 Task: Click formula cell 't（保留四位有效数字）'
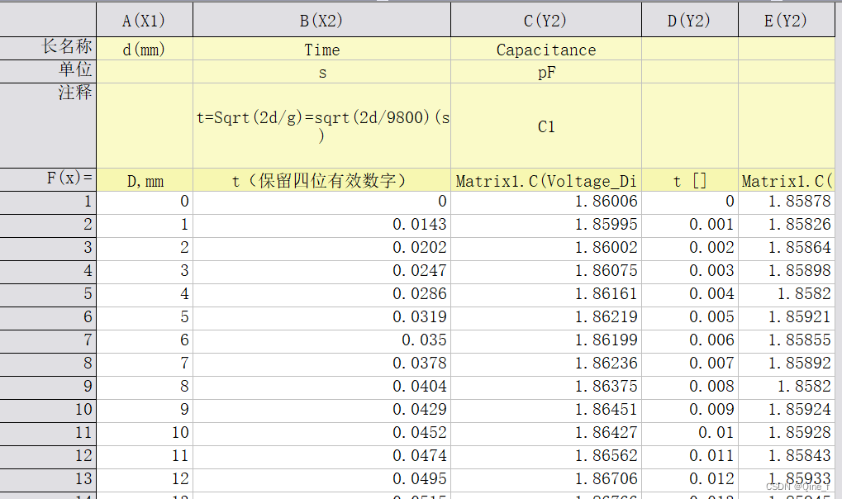[321, 180]
